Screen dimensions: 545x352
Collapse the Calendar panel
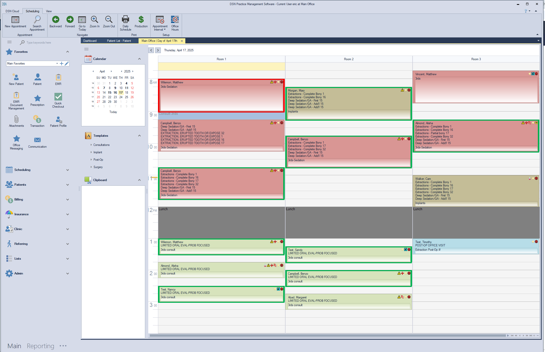pyautogui.click(x=139, y=59)
